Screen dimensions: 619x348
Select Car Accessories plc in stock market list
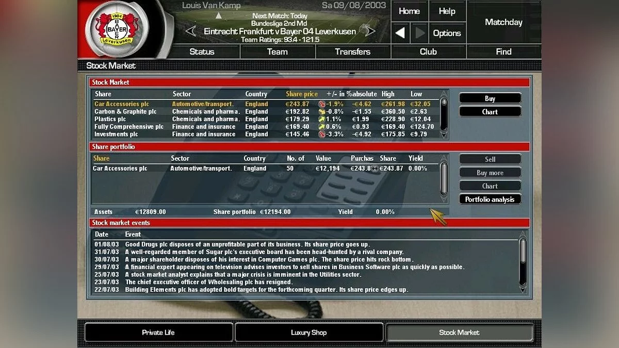[265, 104]
